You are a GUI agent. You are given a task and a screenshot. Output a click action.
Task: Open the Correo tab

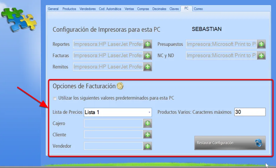tap(198, 9)
